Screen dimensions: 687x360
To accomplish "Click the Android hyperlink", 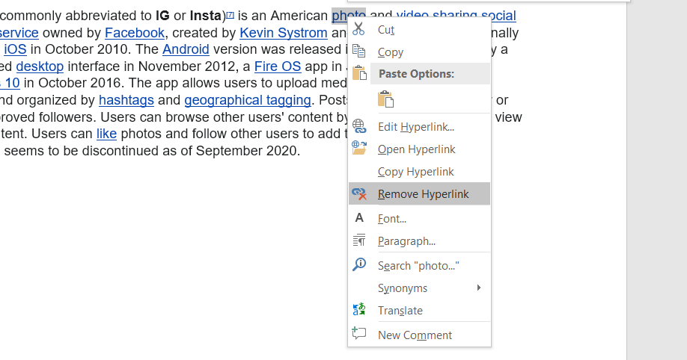I will pyautogui.click(x=186, y=50).
